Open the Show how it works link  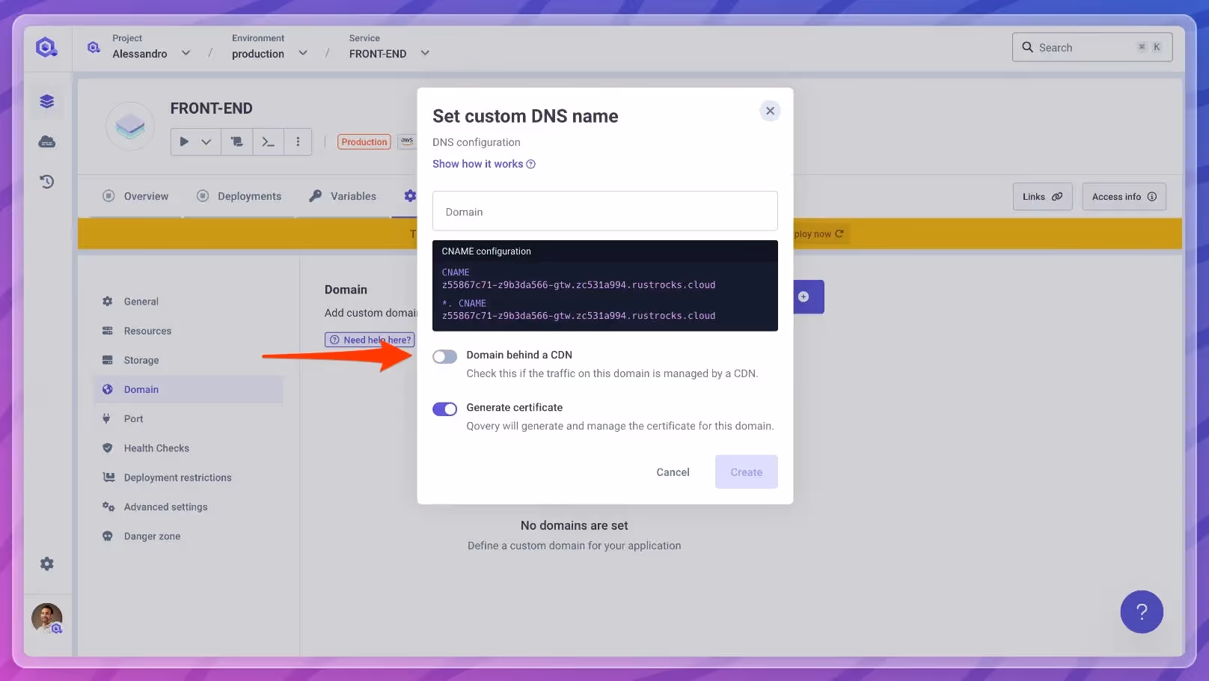pos(477,164)
